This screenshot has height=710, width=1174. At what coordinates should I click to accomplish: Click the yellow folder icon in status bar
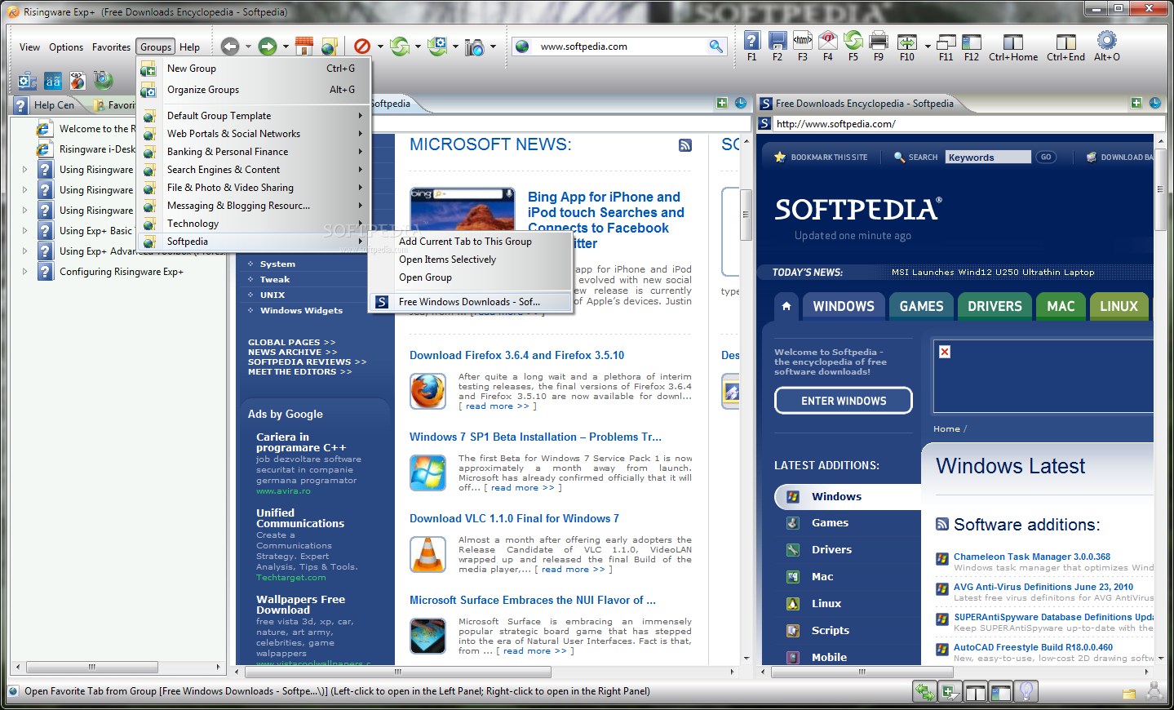click(1129, 693)
